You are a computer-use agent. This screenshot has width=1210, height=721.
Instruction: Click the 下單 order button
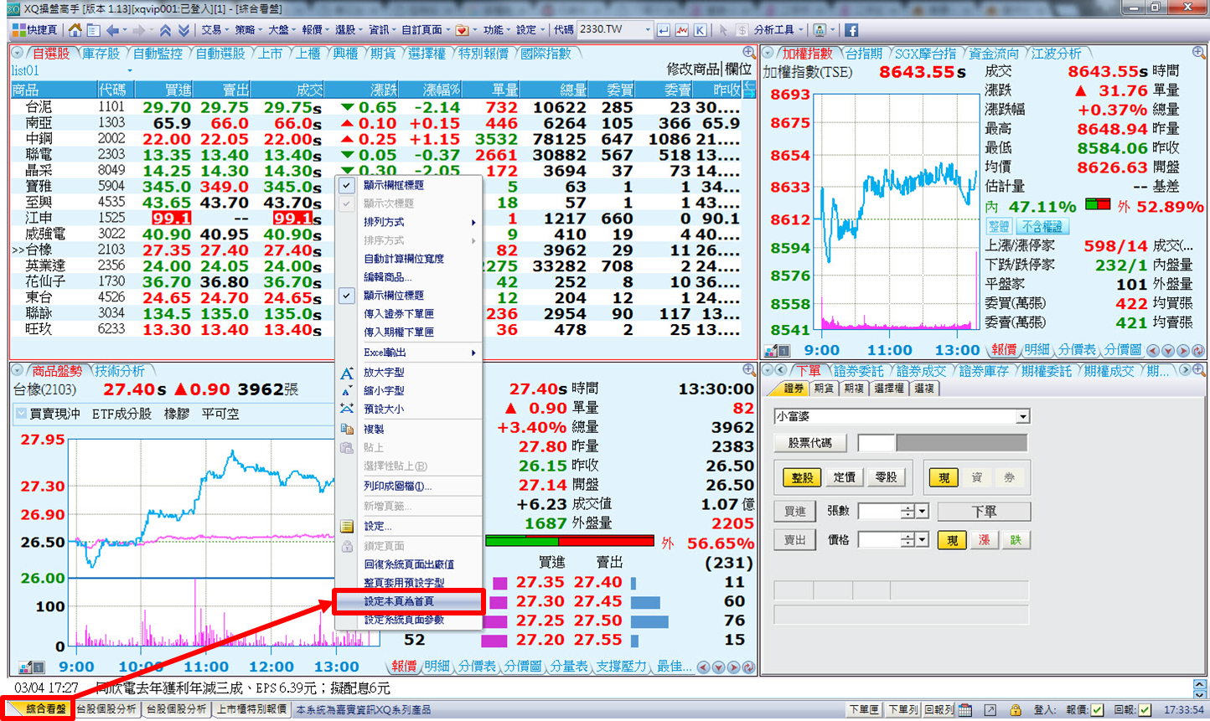point(984,512)
